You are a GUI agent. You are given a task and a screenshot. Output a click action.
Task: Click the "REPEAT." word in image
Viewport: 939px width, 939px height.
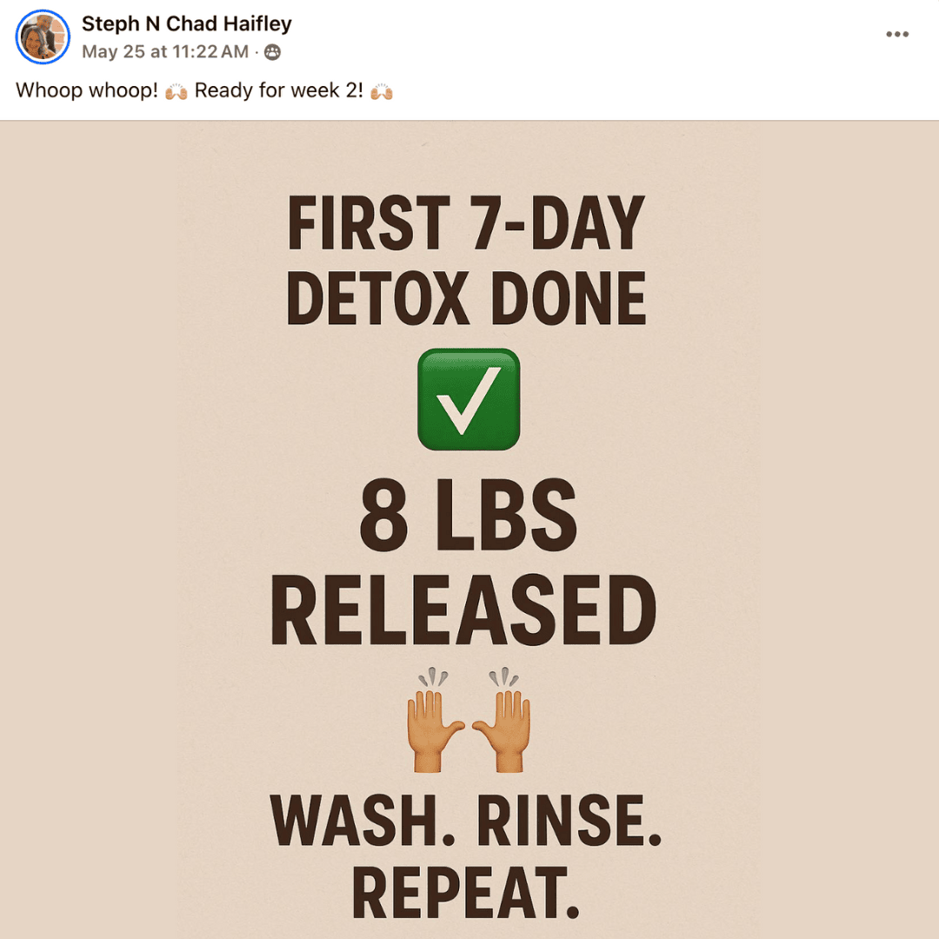click(x=465, y=892)
